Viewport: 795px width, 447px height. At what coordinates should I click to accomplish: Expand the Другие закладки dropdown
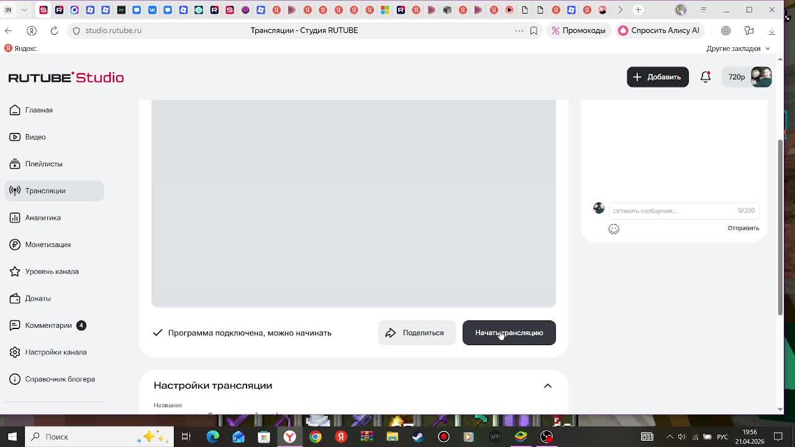[738, 48]
